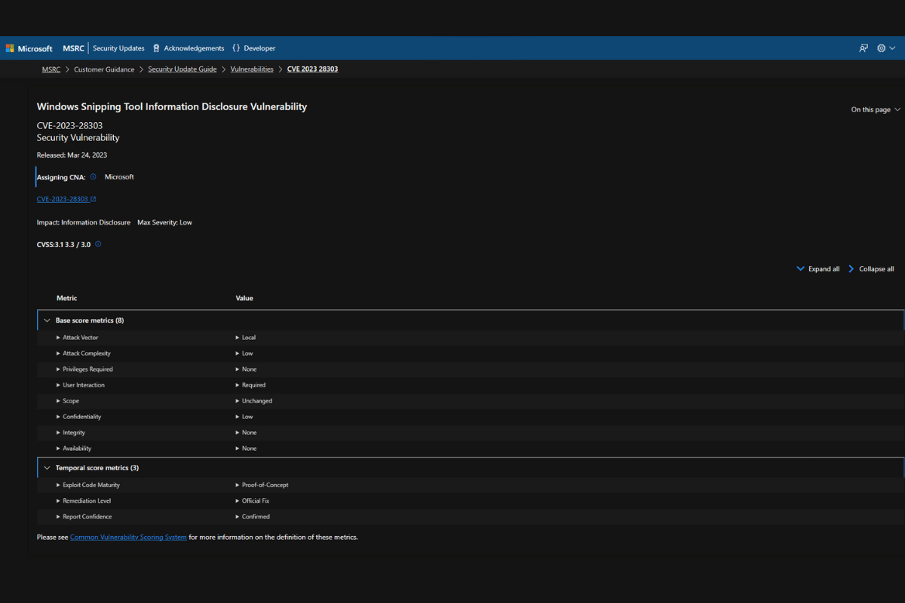This screenshot has height=603, width=905.
Task: Click info icon beside Assigning CNA
Action: point(94,177)
